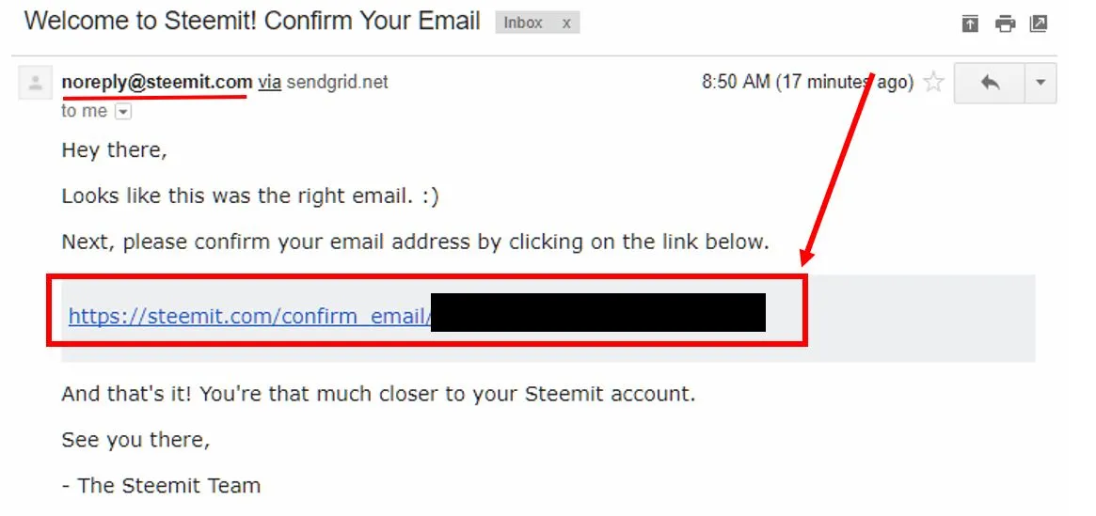Click the "The Steemit Team" signature line
The width and height of the screenshot is (1096, 516).
161,485
